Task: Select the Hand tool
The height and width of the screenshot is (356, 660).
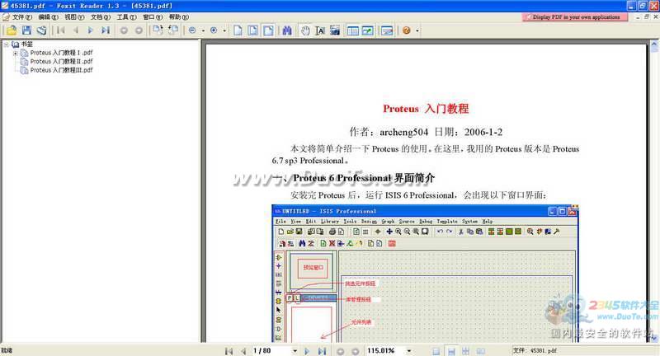Action: coord(305,30)
